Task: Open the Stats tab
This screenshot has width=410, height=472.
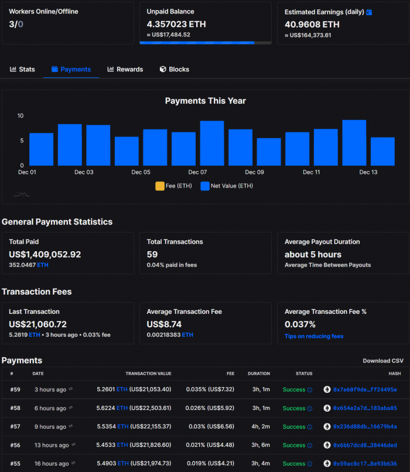Action: click(x=22, y=69)
